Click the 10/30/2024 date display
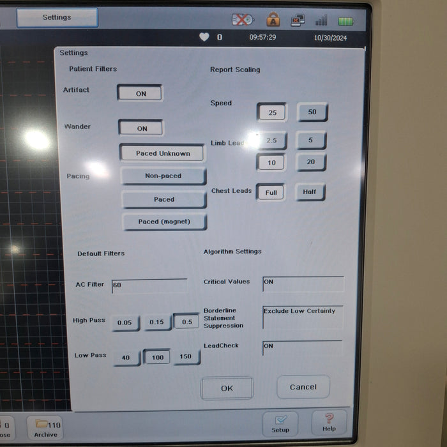Image resolution: width=447 pixels, height=447 pixels. (330, 38)
